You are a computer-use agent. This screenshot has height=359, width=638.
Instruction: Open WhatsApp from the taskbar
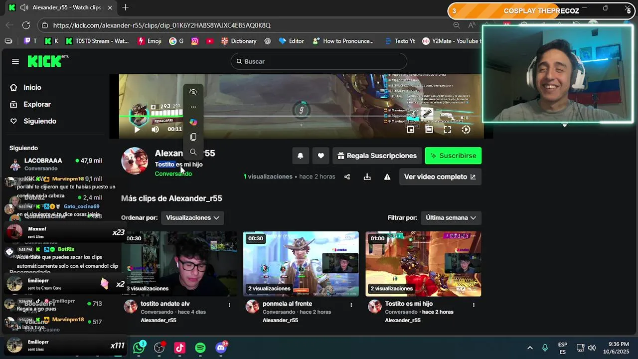click(139, 348)
